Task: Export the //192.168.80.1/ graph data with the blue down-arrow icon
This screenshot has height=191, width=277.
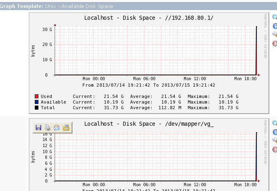Action: coord(275,26)
